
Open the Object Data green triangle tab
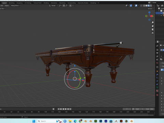pos(157,87)
